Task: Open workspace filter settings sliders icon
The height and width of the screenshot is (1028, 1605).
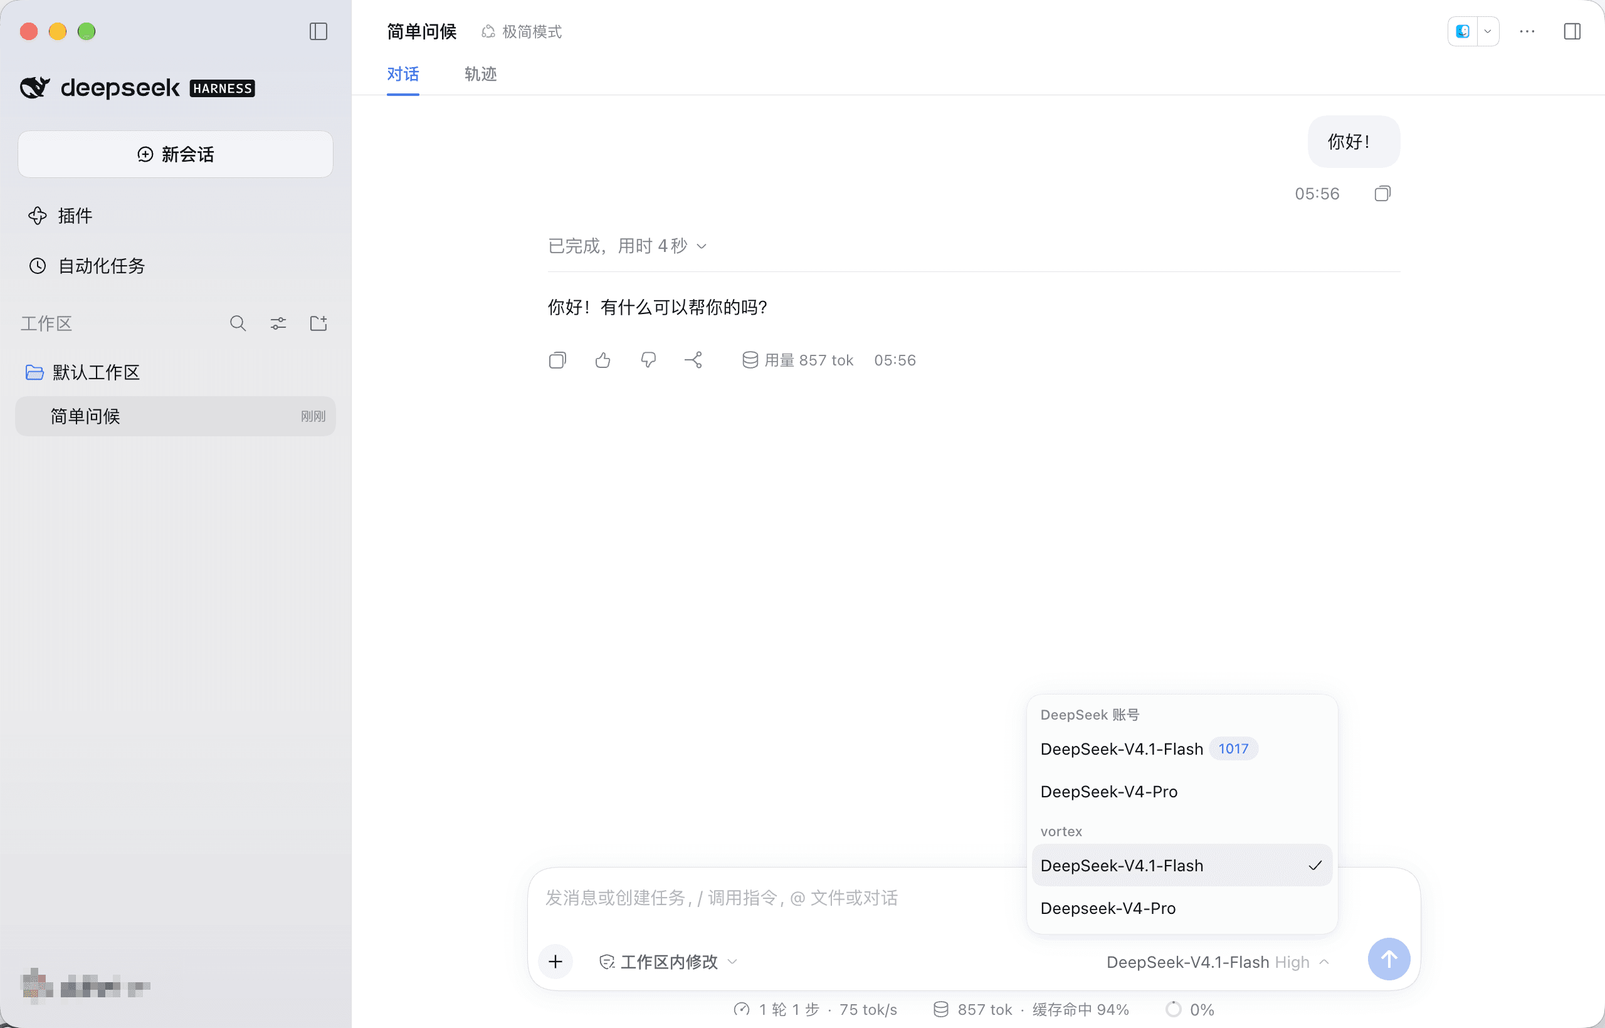Action: pos(278,323)
